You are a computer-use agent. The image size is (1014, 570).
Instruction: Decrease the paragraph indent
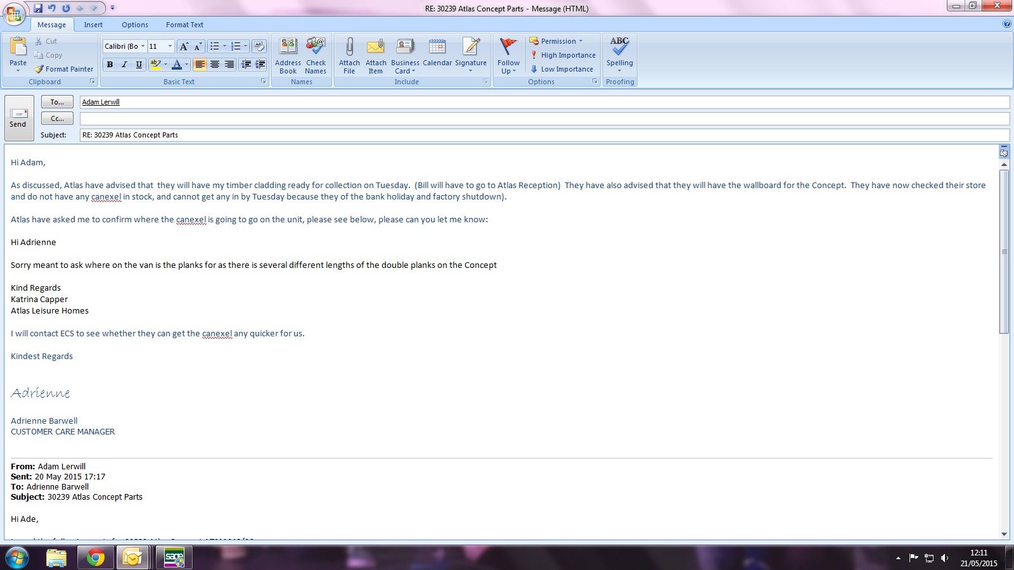click(246, 65)
